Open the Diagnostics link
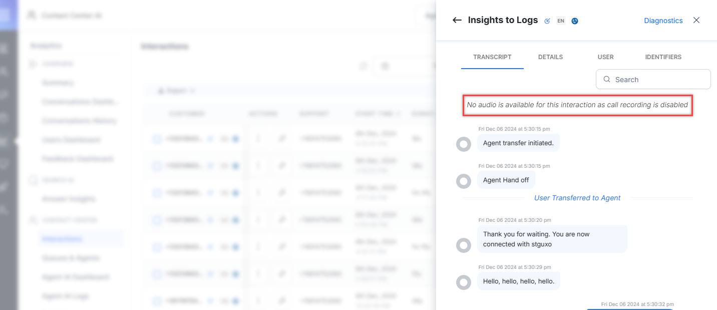This screenshot has height=310, width=717. [663, 21]
